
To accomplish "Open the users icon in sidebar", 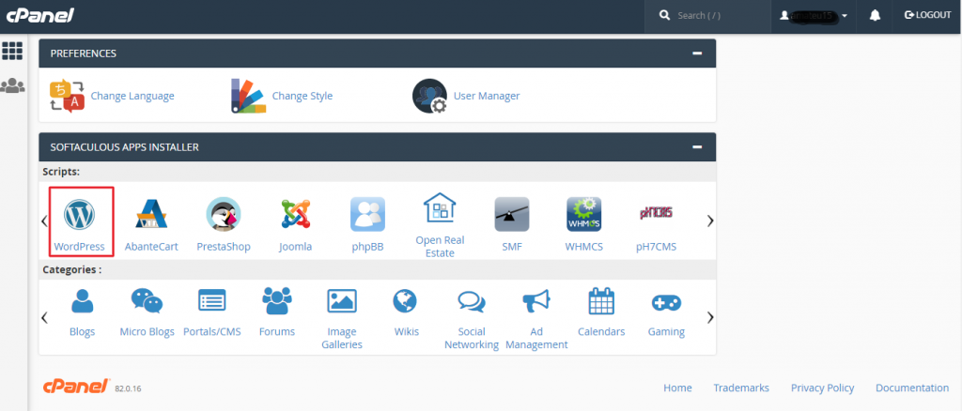I will coord(12,85).
